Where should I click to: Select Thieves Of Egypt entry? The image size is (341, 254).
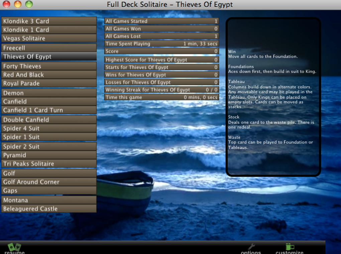tap(49, 56)
